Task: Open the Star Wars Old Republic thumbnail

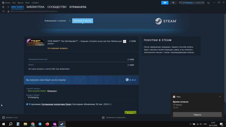Action: (x=35, y=42)
